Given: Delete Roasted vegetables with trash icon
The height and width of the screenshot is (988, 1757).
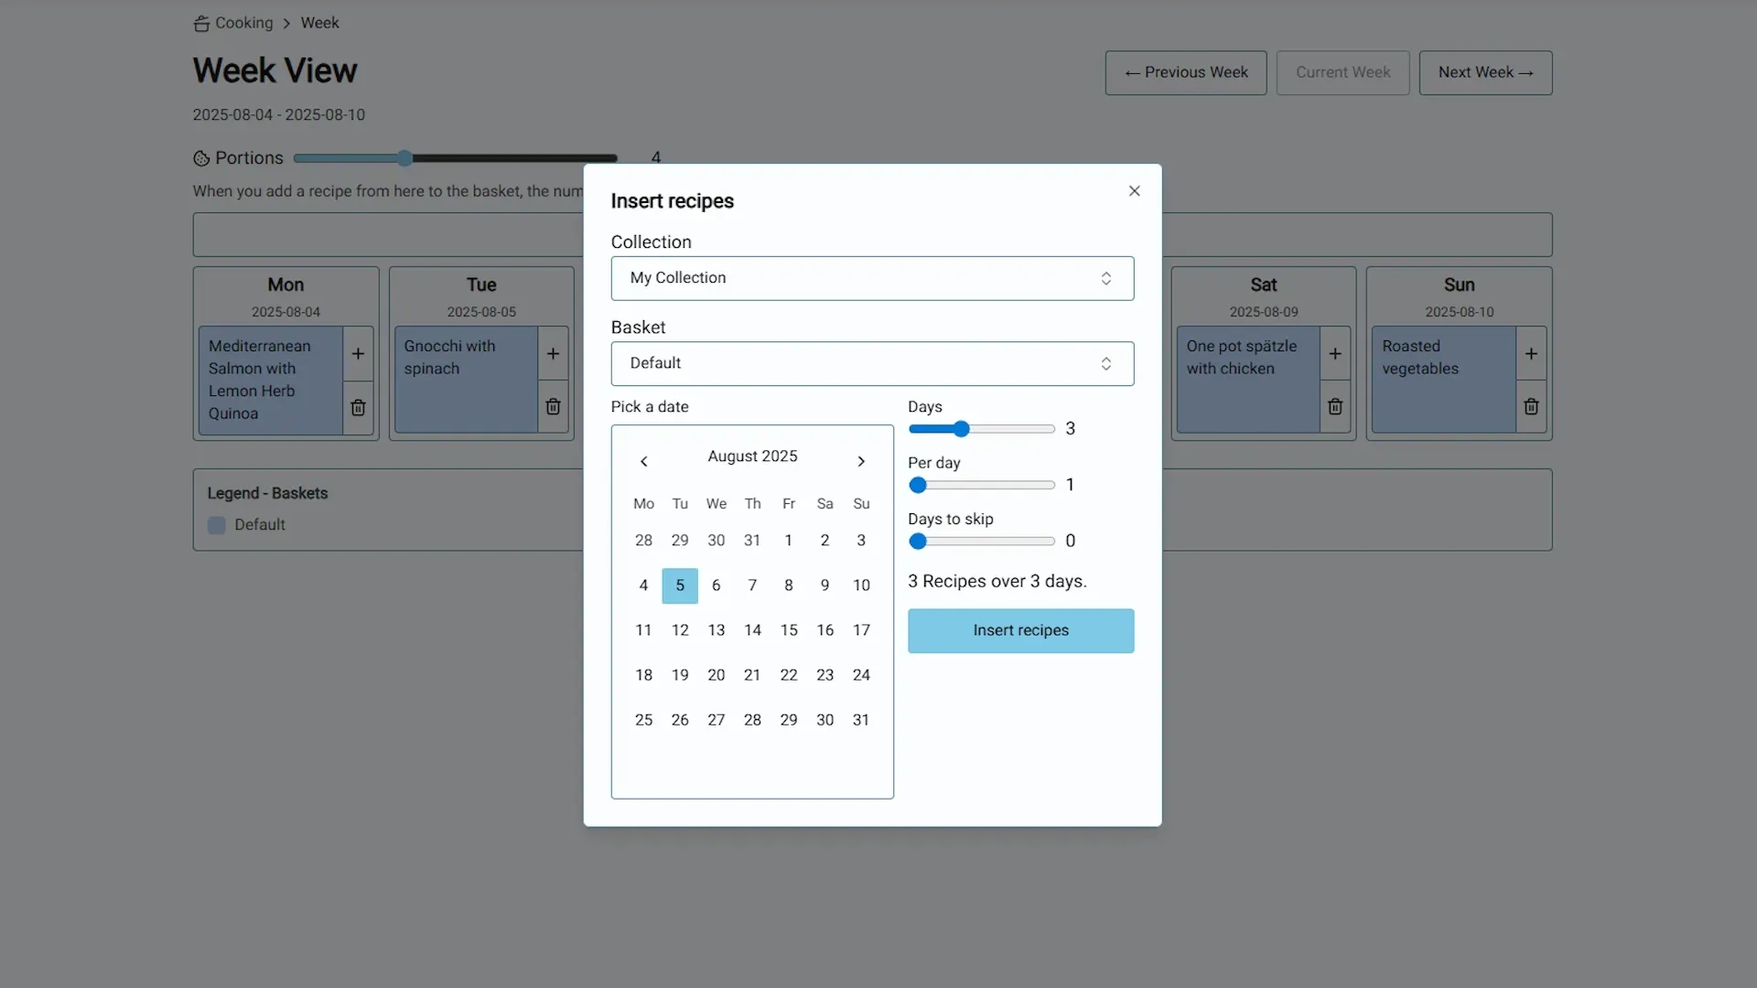Looking at the screenshot, I should [x=1531, y=407].
